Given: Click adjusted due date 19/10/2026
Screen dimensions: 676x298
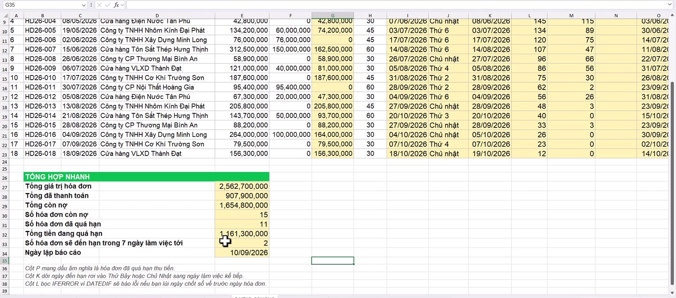Looking at the screenshot, I should click(490, 154).
